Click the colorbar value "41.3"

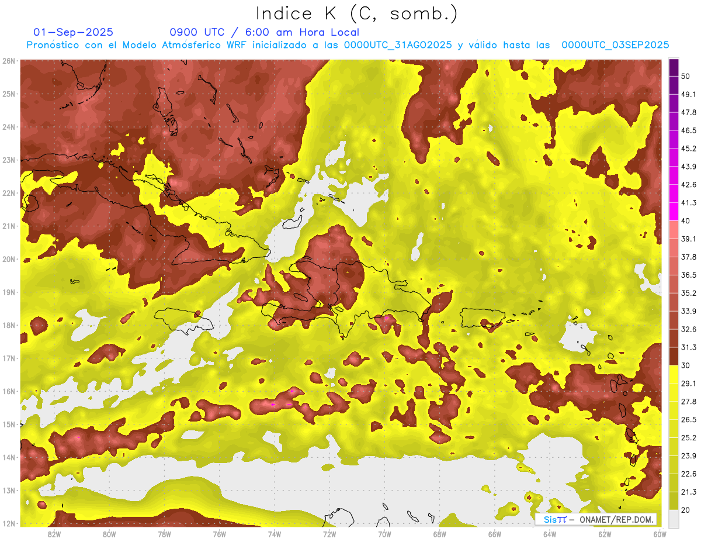[x=688, y=203]
